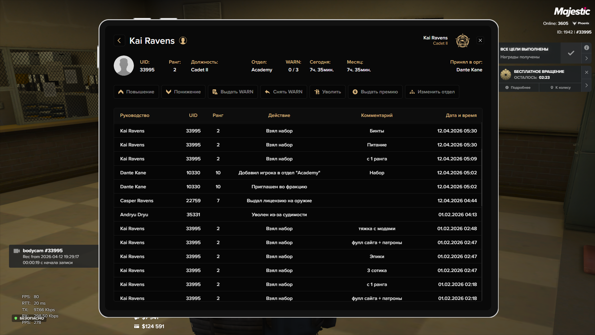Promote player with Повышение button
This screenshot has height=335, width=595.
point(136,92)
